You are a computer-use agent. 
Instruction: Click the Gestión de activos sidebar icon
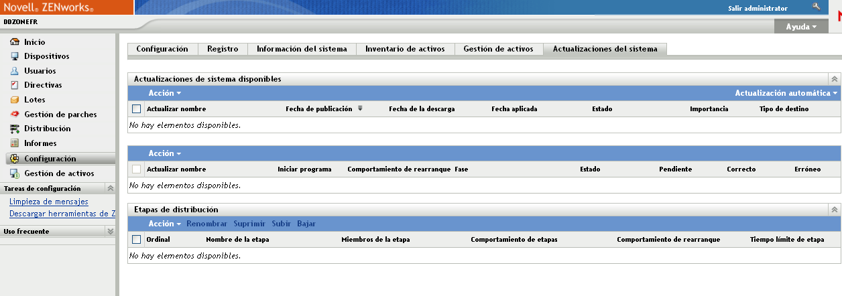tap(15, 173)
